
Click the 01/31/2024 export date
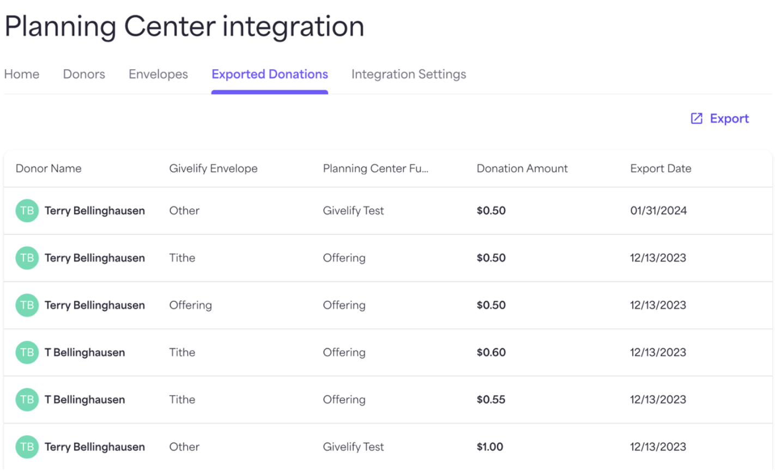[x=658, y=211]
